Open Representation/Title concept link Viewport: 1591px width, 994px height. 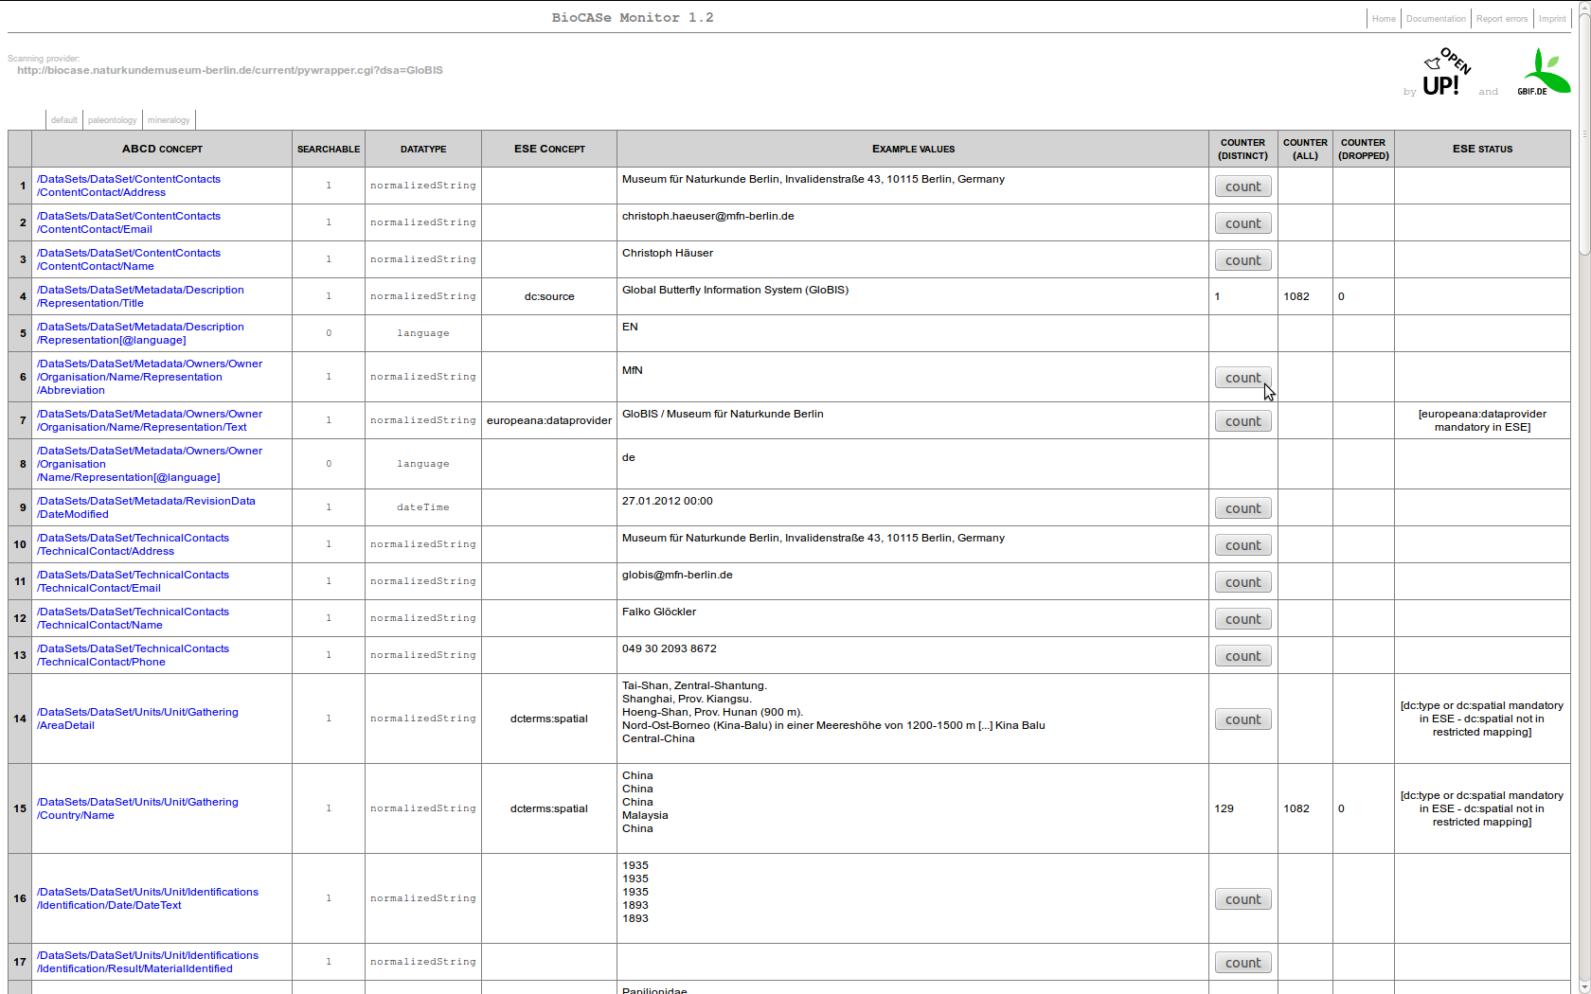140,296
